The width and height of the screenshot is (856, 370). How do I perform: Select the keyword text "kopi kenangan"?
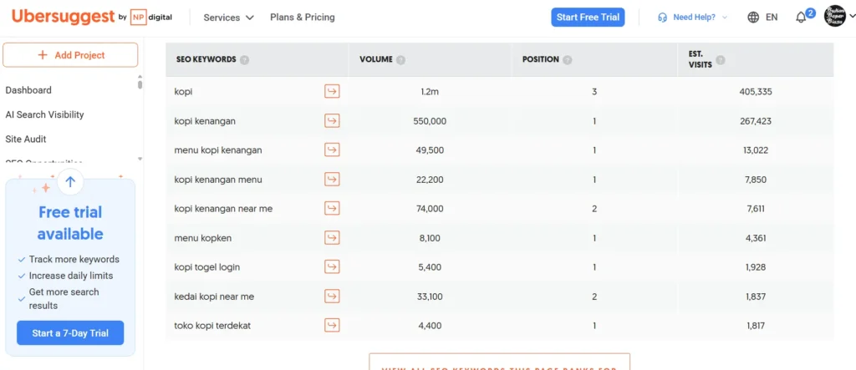click(205, 121)
